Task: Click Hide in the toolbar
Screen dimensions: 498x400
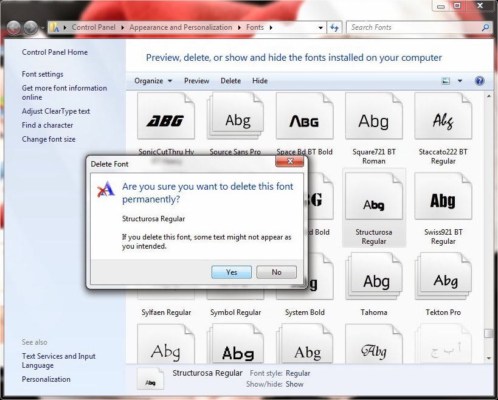Action: pyautogui.click(x=260, y=81)
